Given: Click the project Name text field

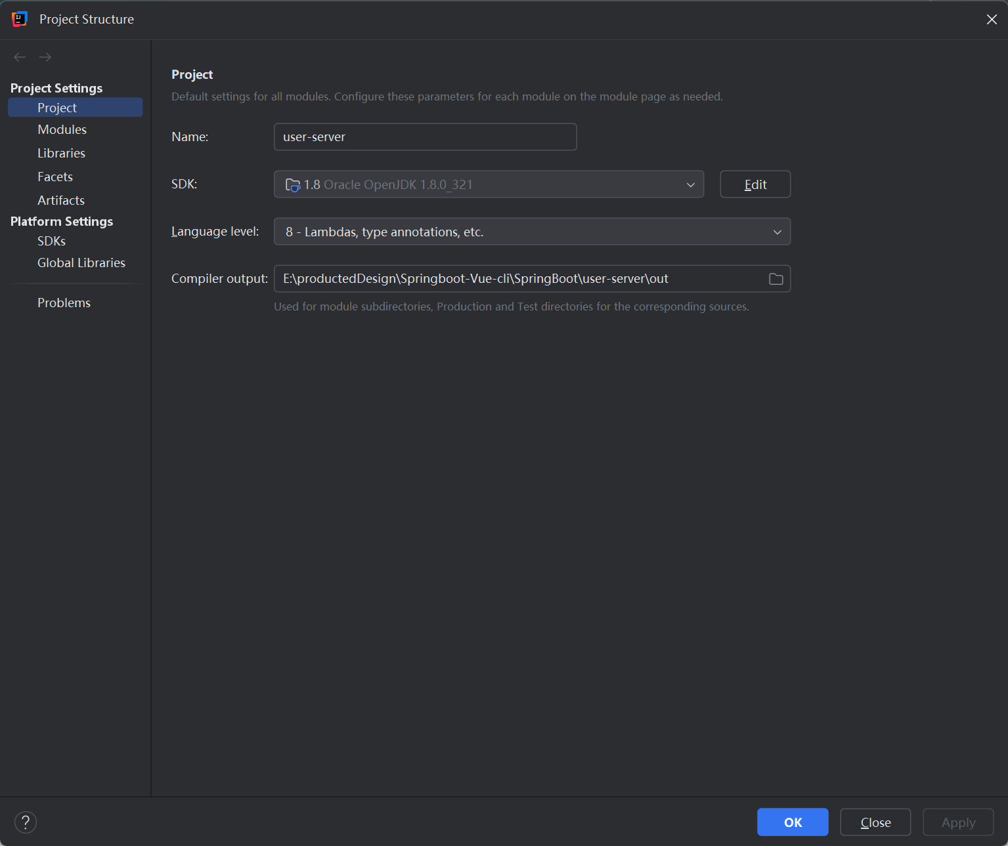Looking at the screenshot, I should (x=425, y=137).
